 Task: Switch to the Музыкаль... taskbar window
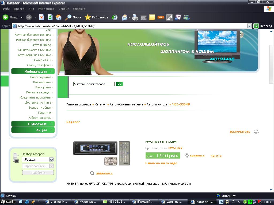[86, 202]
